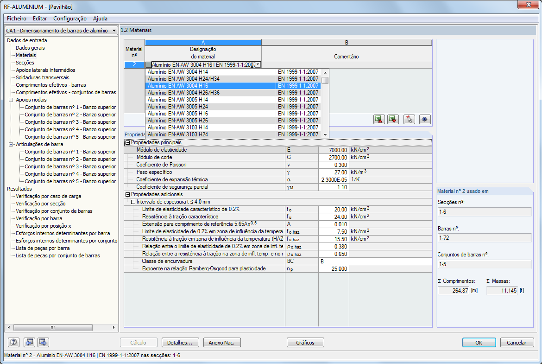Viewport: 542px width, 364px height.
Task: Open the Ficheiro menu
Action: click(x=17, y=19)
